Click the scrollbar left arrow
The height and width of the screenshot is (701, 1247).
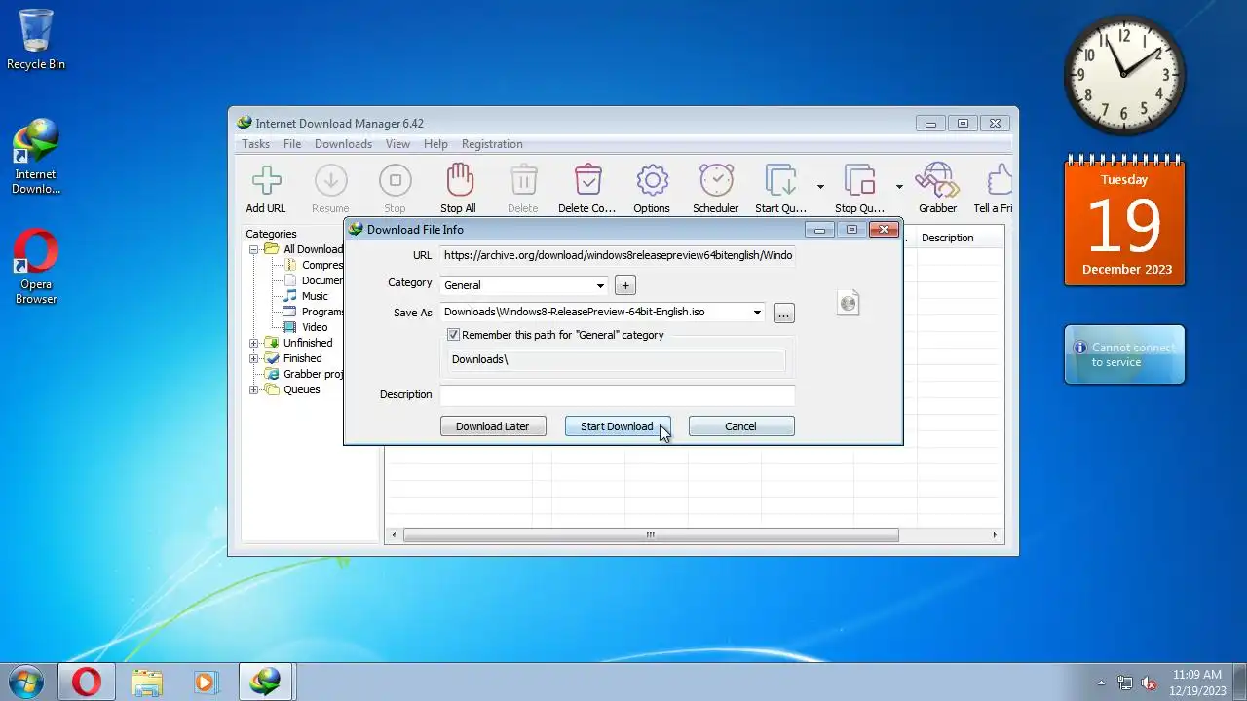click(x=394, y=535)
